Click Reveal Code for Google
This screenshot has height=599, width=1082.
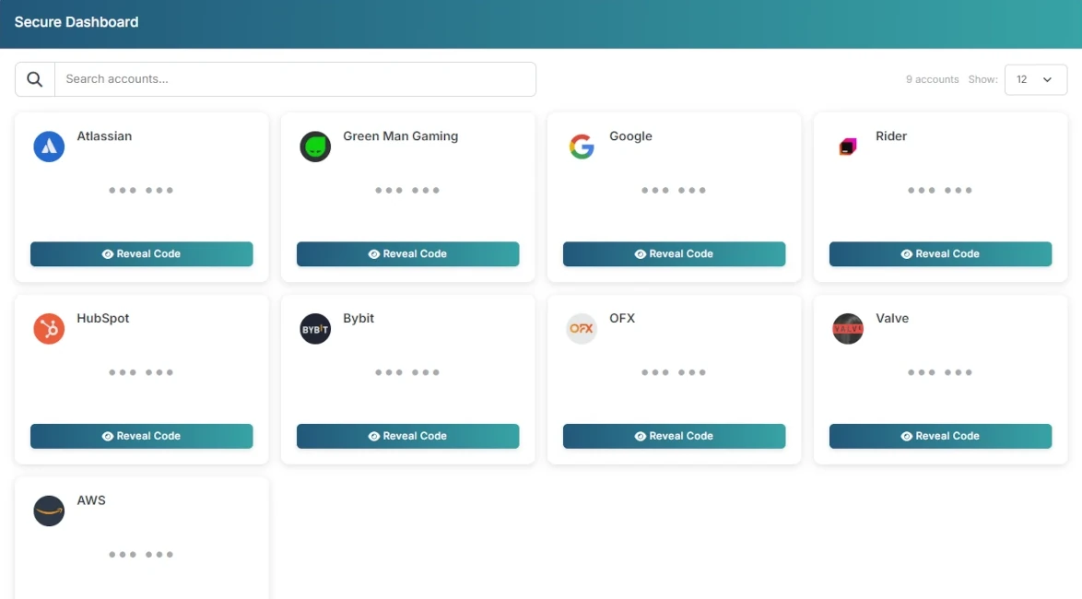(x=674, y=253)
